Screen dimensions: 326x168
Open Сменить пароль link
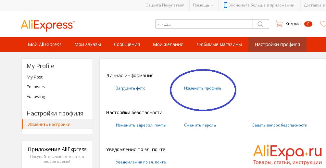tap(200, 125)
